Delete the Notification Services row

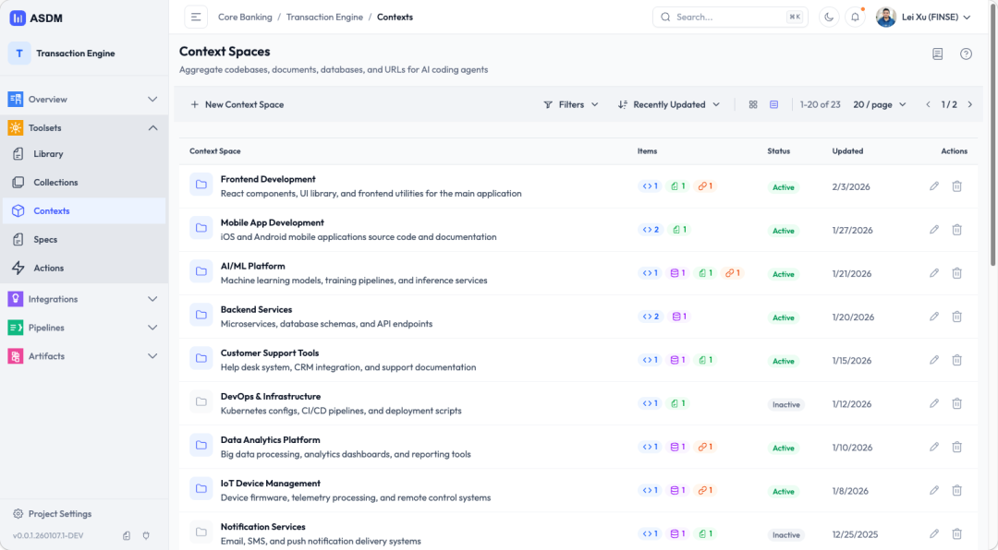(x=956, y=534)
